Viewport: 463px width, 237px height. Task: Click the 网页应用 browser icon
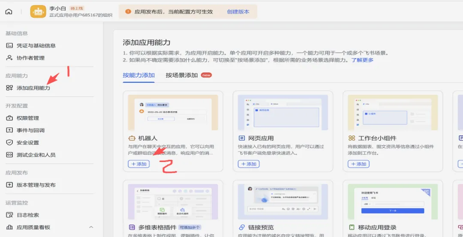point(241,138)
